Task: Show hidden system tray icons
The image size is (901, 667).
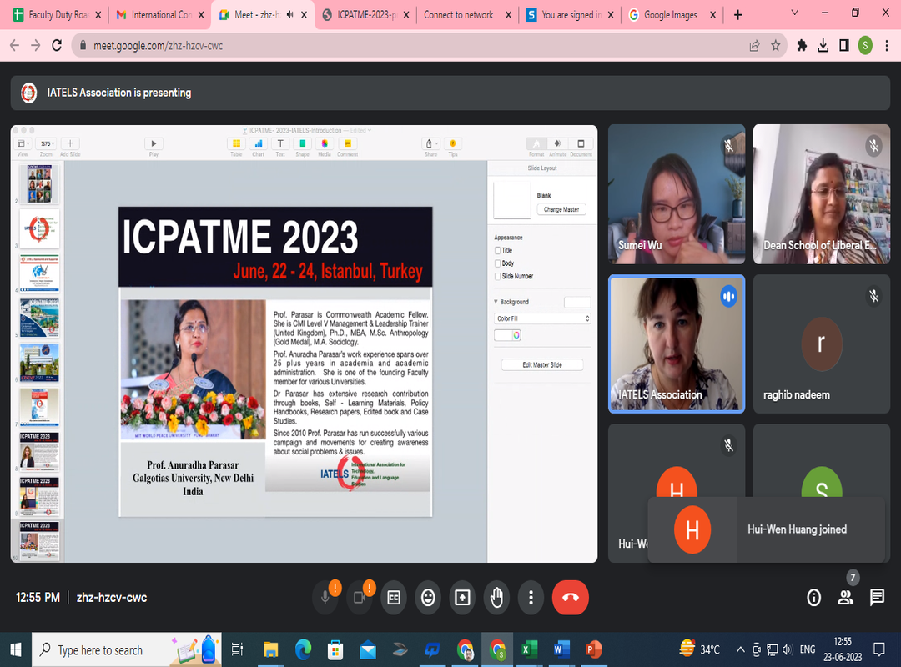Action: coord(740,649)
